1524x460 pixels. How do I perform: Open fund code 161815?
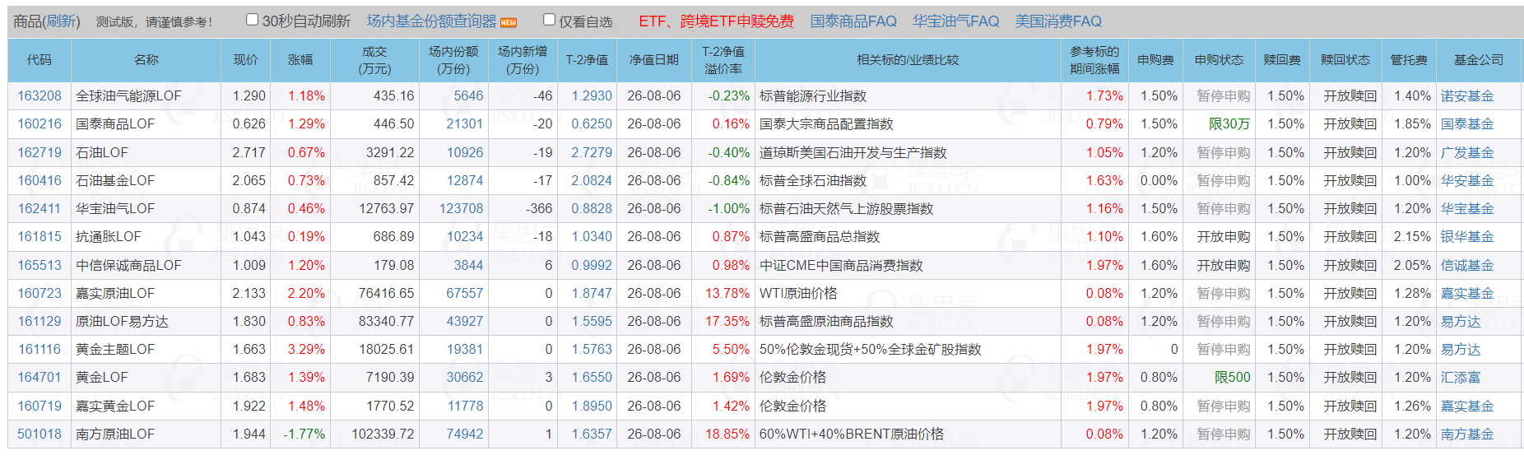pos(39,236)
